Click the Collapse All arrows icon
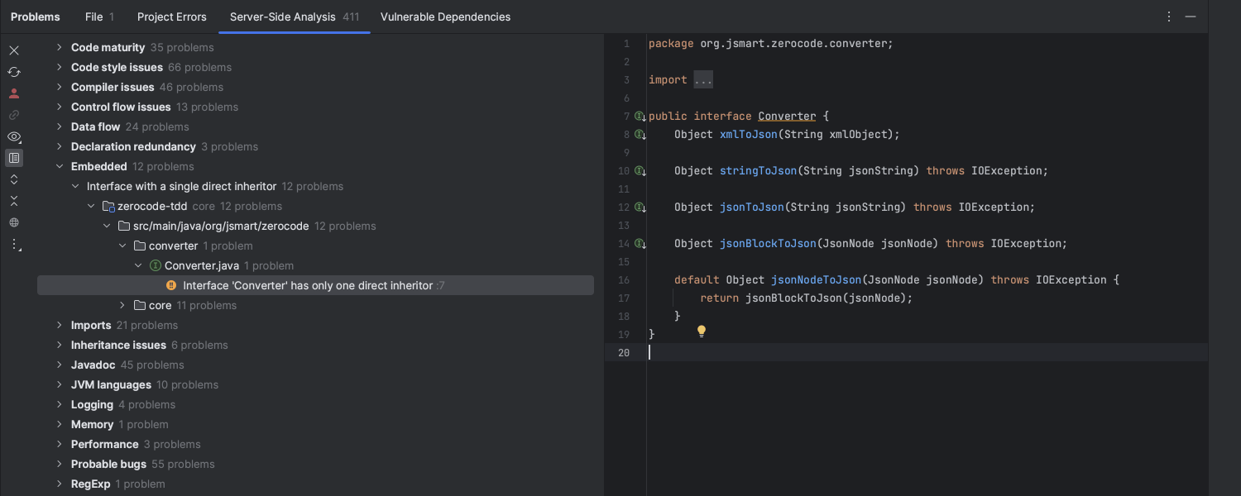The image size is (1241, 496). 14,201
